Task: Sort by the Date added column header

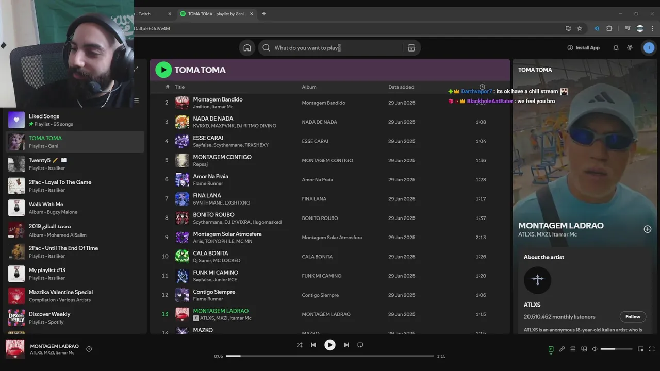Action: [x=401, y=87]
